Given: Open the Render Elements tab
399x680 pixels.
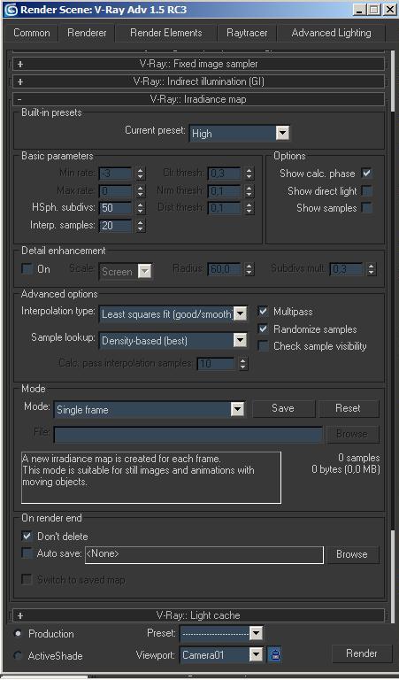Looking at the screenshot, I should [x=166, y=33].
